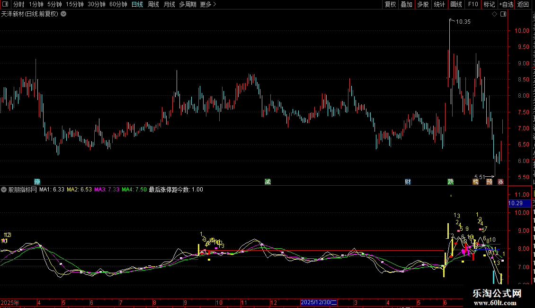Click the MA2: 6.53 value

click(79, 190)
